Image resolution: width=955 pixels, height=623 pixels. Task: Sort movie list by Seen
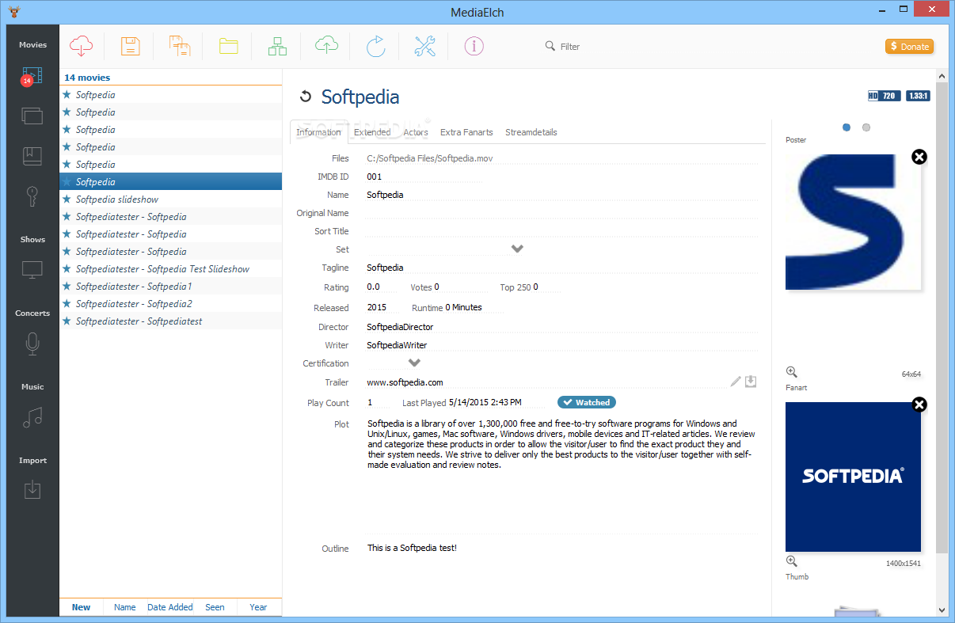(215, 607)
